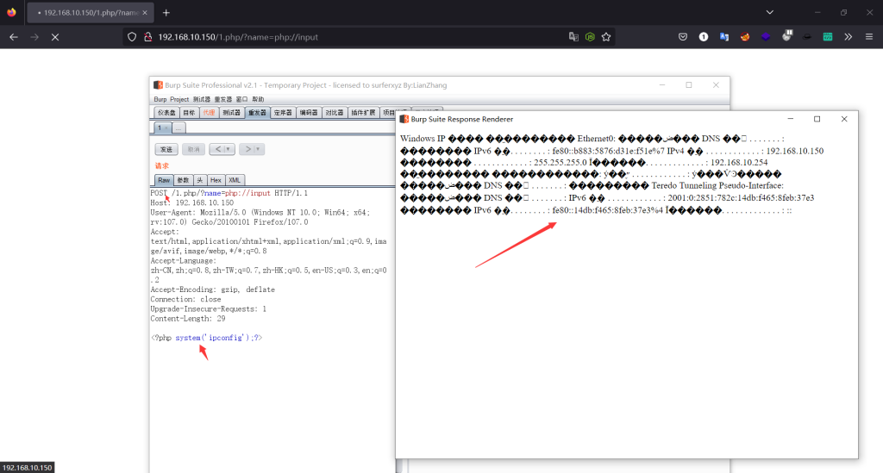Click the insecure connection padlock icon

tap(147, 37)
